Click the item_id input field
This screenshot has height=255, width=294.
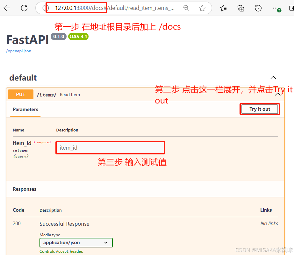click(110, 147)
